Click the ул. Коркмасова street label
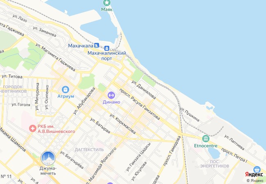This screenshot has width=266, height=184. tap(123, 124)
